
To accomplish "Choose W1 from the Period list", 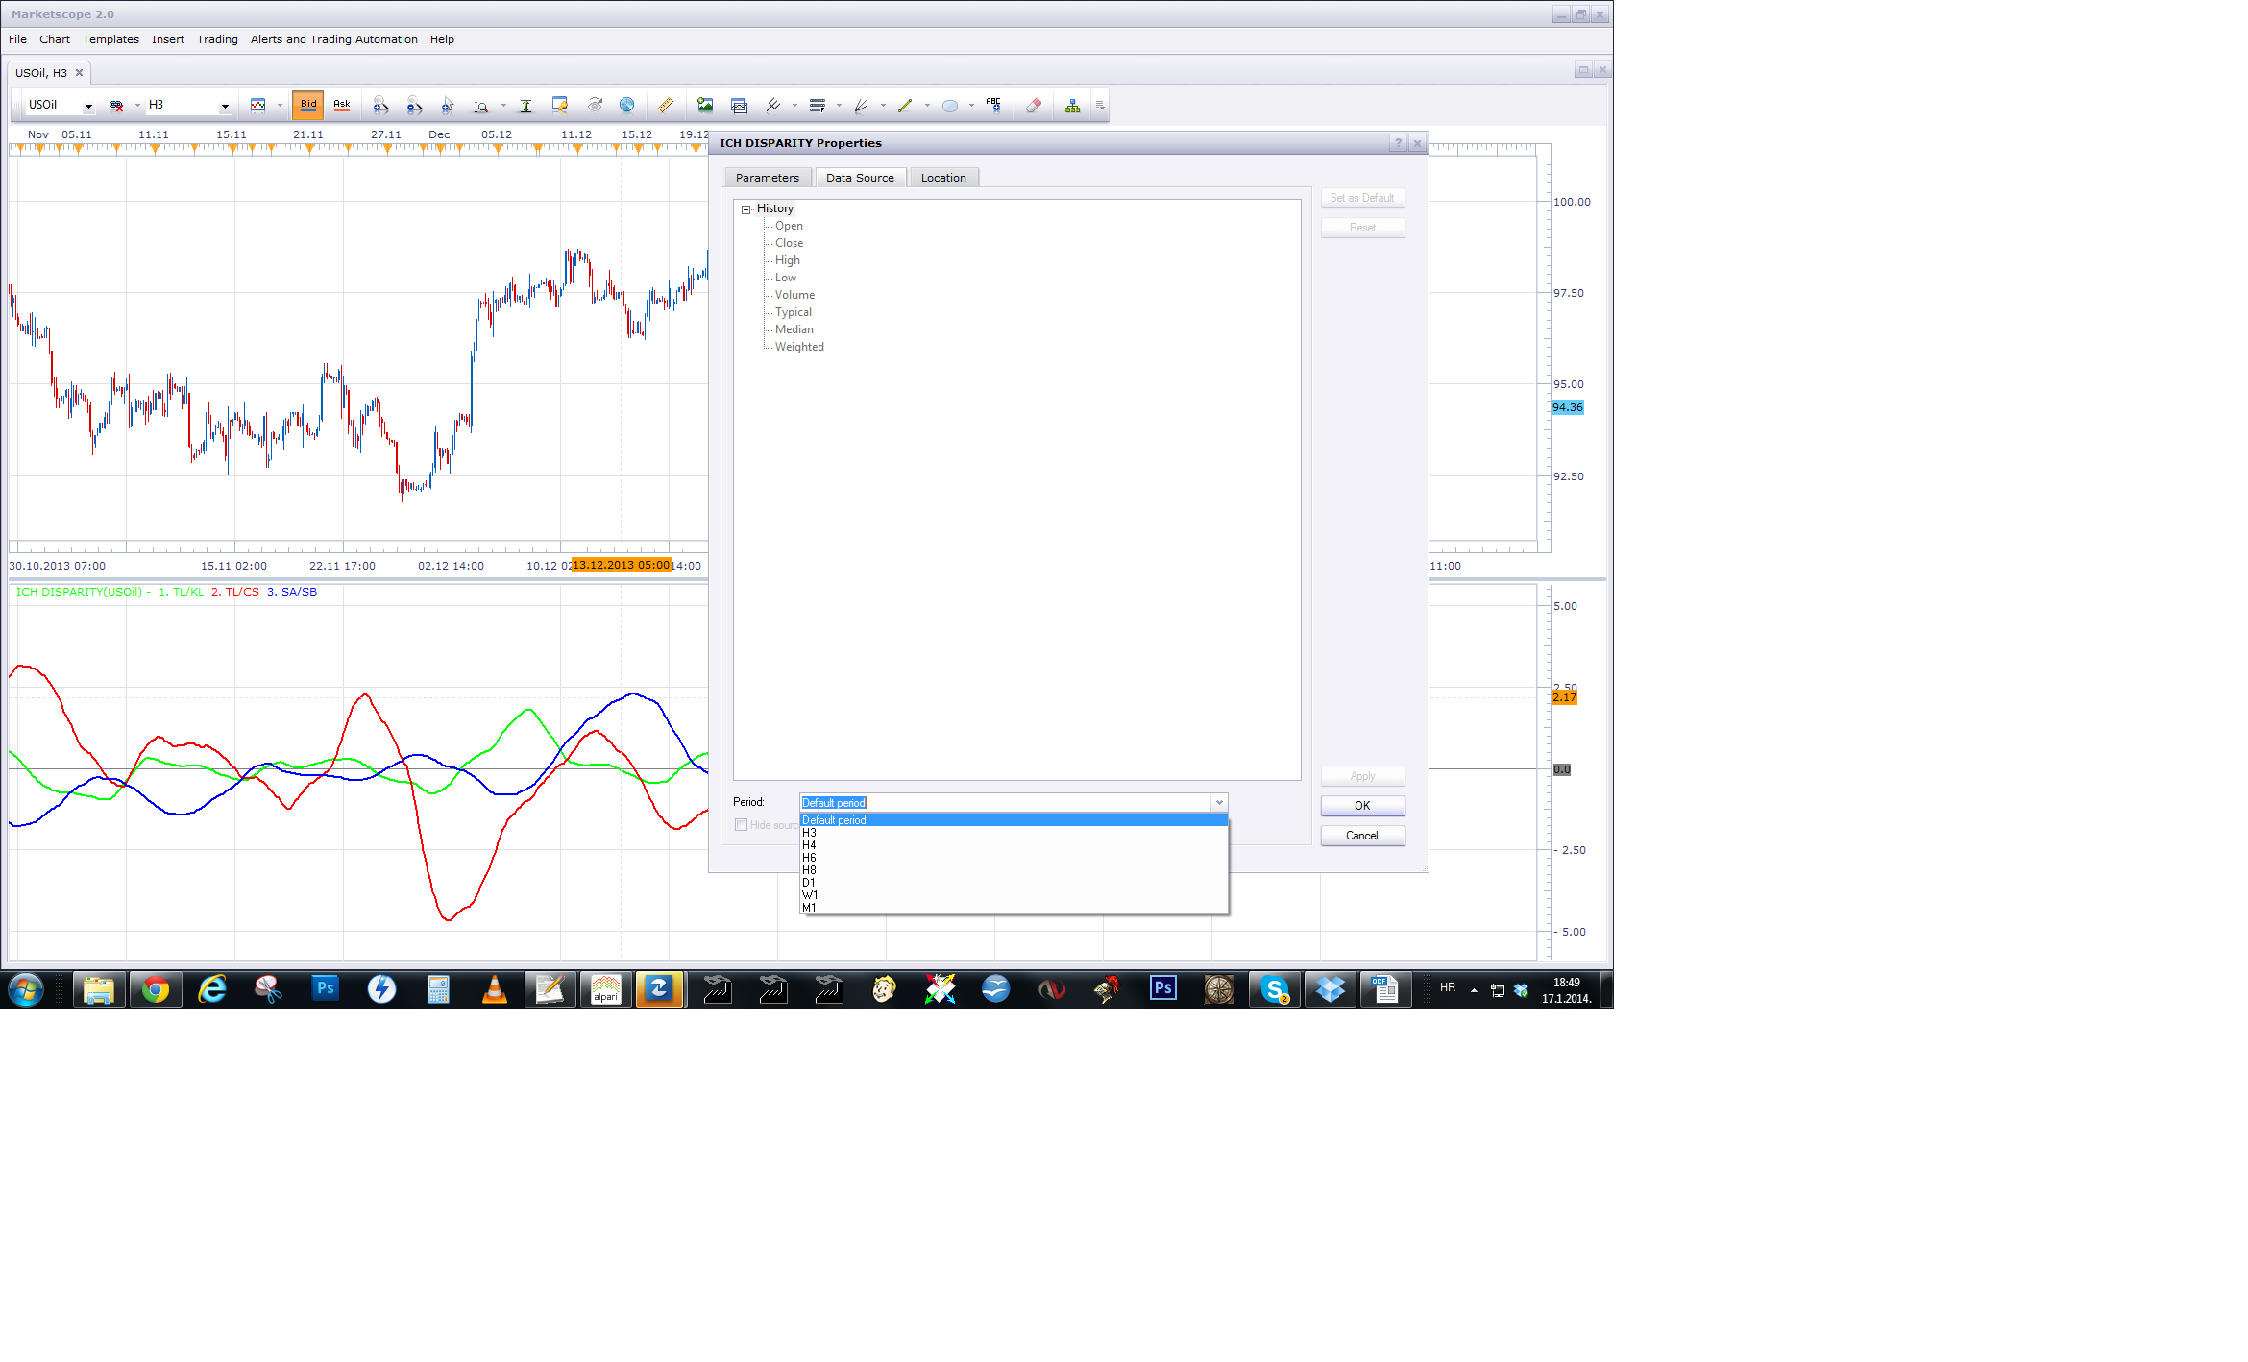I will tap(1014, 895).
